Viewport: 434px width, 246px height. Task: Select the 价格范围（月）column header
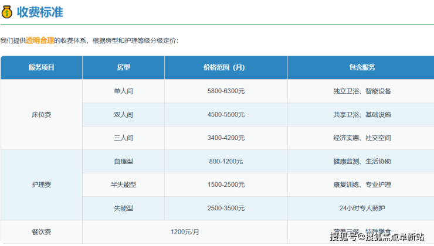tap(226, 67)
